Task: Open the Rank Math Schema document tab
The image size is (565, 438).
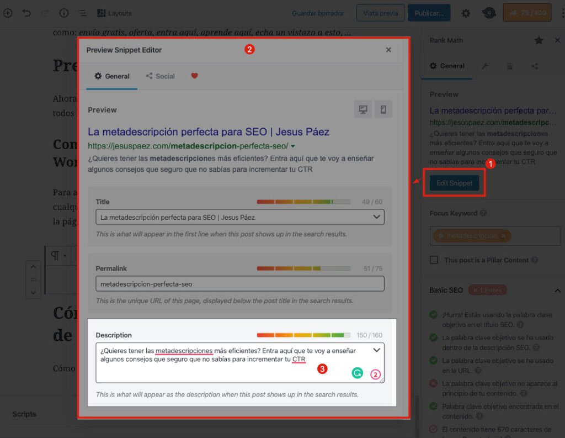Action: 509,66
